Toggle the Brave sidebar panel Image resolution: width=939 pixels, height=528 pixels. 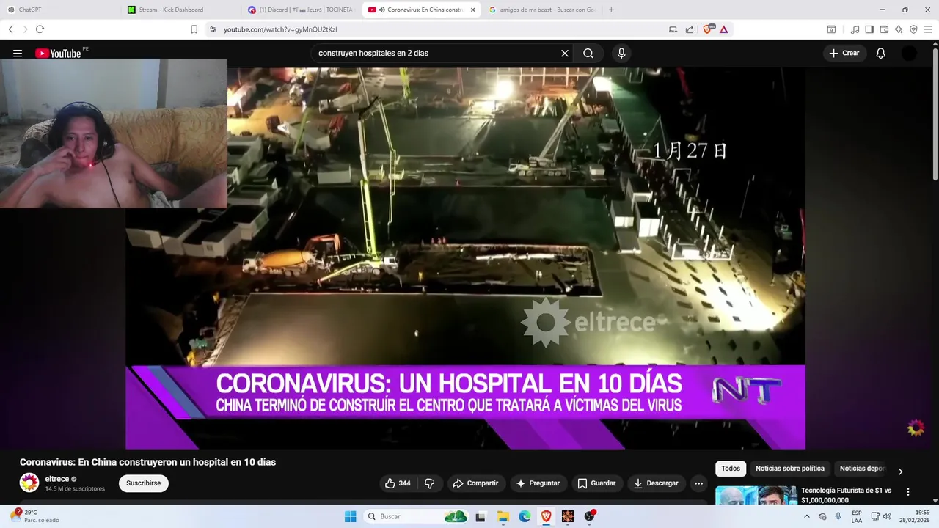(x=869, y=29)
